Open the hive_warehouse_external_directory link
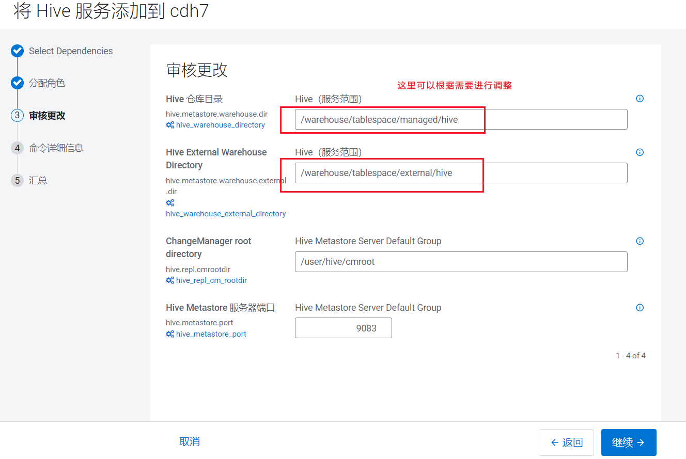The height and width of the screenshot is (459, 686). point(226,214)
